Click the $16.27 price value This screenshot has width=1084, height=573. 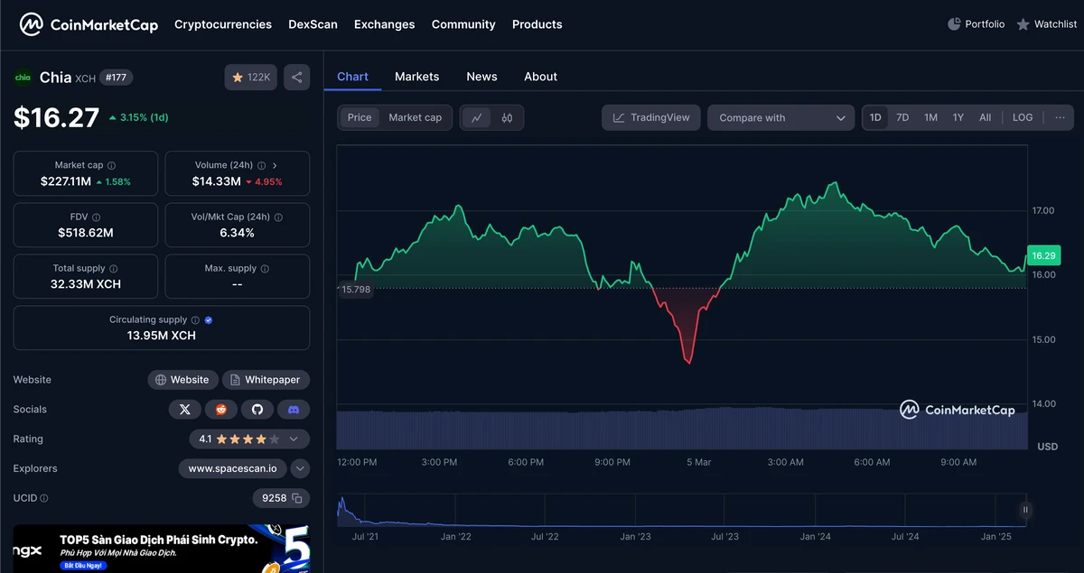(x=56, y=117)
